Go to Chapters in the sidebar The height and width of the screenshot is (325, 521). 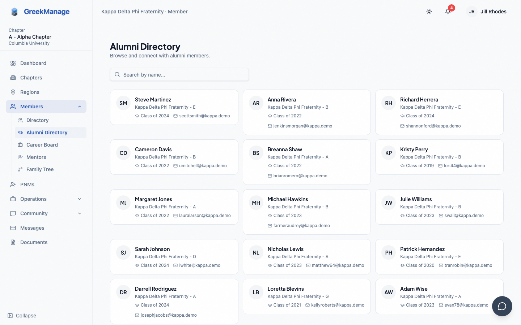point(46,78)
